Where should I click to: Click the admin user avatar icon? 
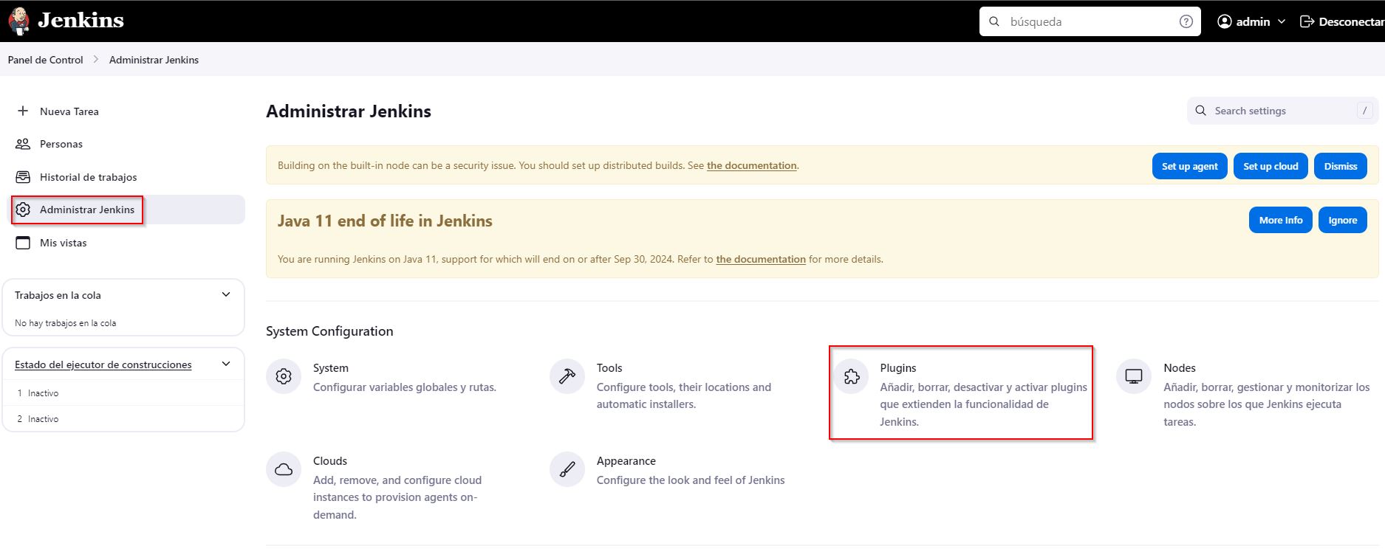(1224, 21)
